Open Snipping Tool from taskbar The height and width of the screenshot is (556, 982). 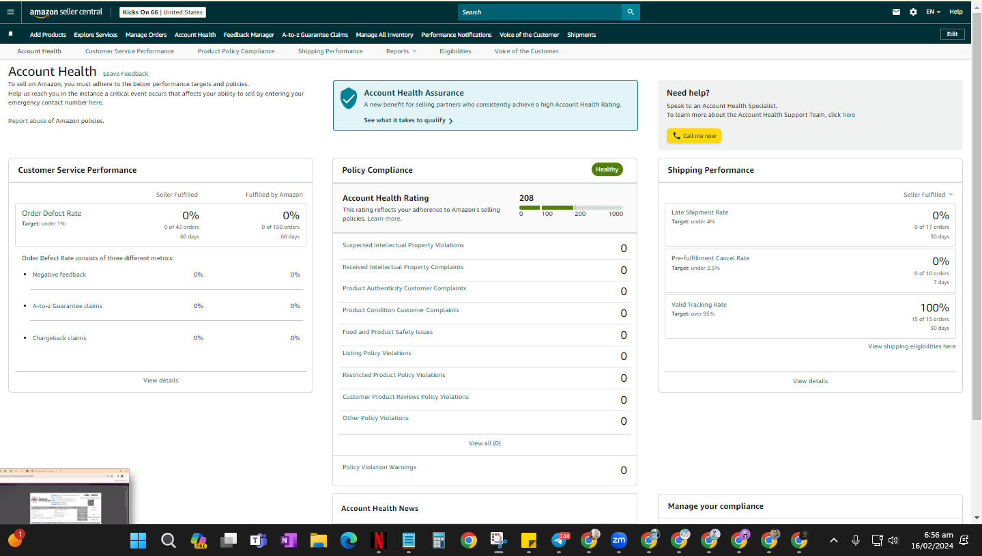(x=498, y=540)
